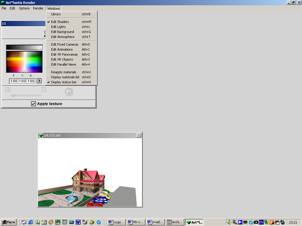The image size is (302, 226).
Task: Choose Library from the Windows menu
Action: pos(72,14)
